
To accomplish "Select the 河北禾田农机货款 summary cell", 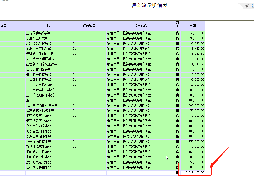I will (49, 49).
